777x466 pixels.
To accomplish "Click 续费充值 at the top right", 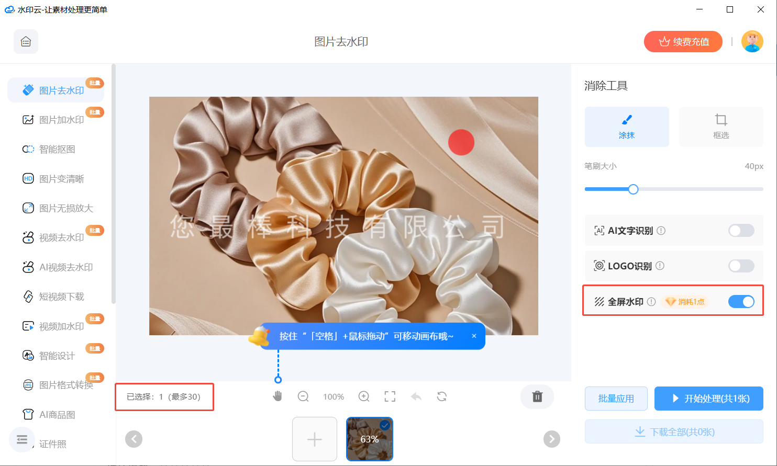I will click(x=683, y=41).
